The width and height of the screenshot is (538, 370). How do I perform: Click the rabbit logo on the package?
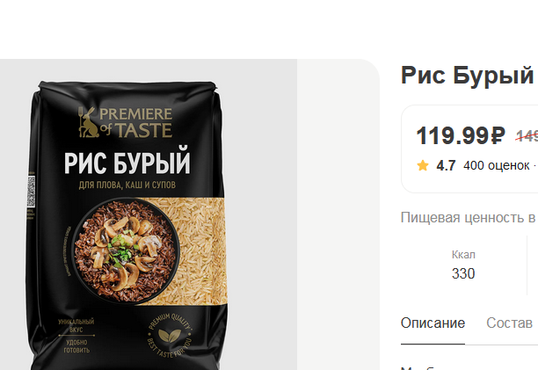click(x=88, y=122)
